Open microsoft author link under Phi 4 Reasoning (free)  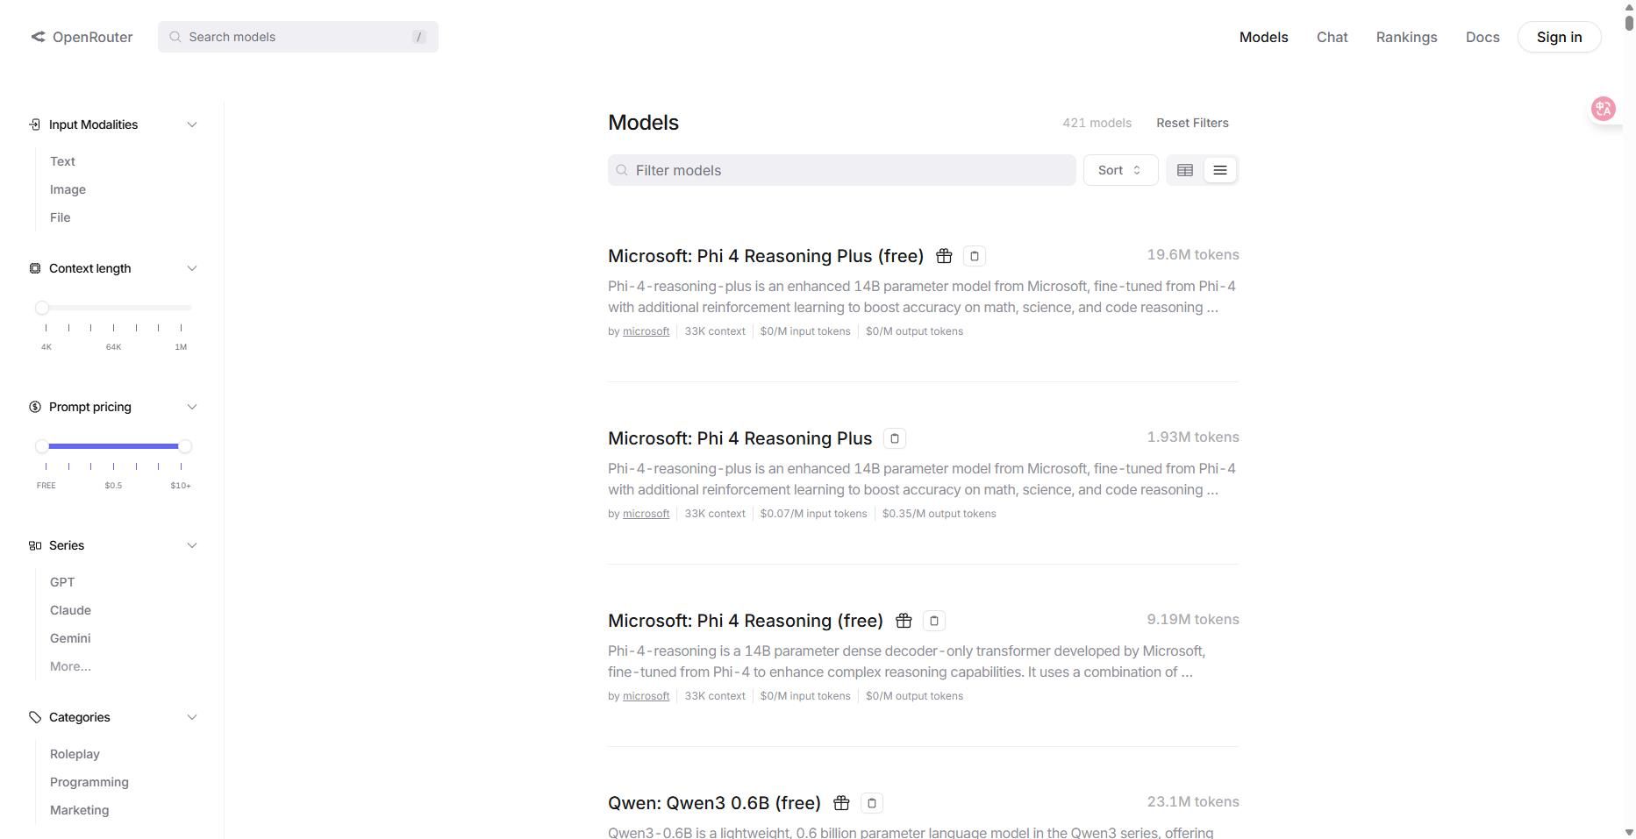(646, 696)
